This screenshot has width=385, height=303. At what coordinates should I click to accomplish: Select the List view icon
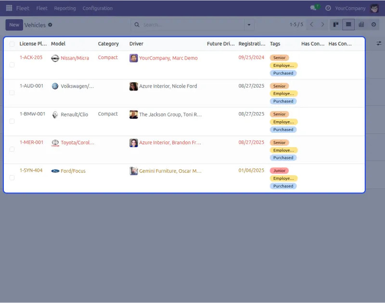pyautogui.click(x=348, y=24)
